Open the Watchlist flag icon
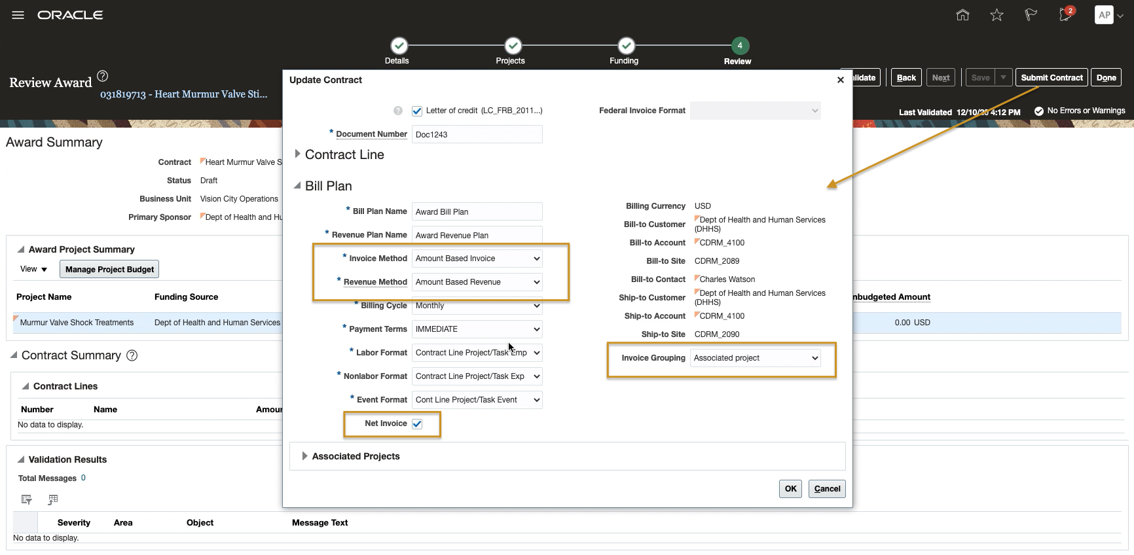 click(1031, 15)
